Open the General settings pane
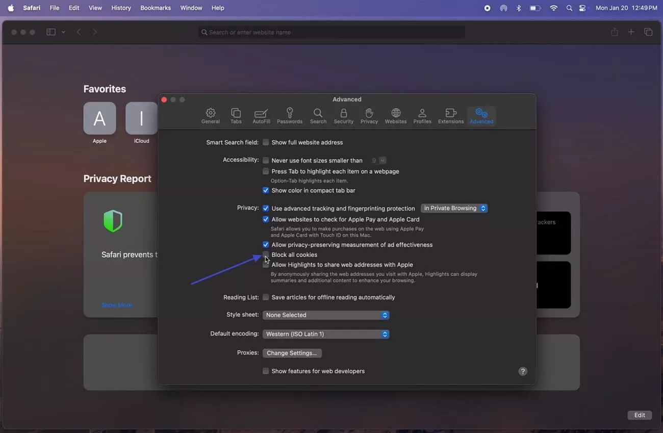 pyautogui.click(x=210, y=116)
